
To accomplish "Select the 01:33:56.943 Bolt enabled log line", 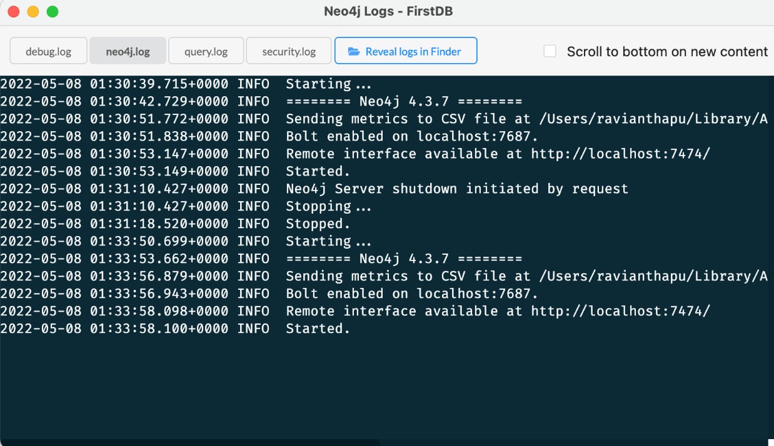I will (x=269, y=294).
